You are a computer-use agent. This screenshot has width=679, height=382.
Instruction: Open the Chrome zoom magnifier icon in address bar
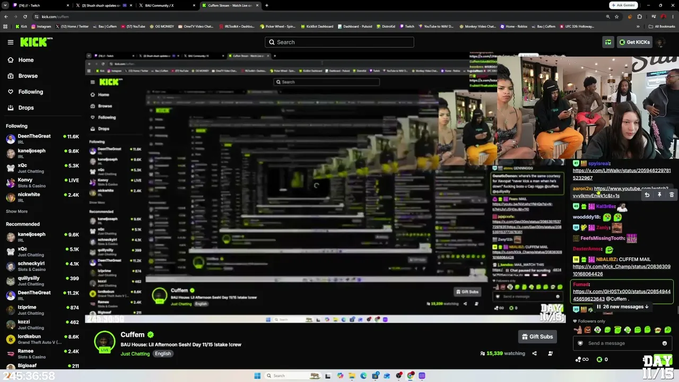click(x=608, y=16)
